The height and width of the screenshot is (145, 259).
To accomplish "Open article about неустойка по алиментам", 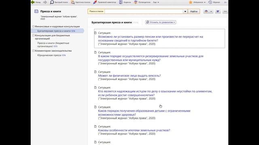I will (155, 93).
